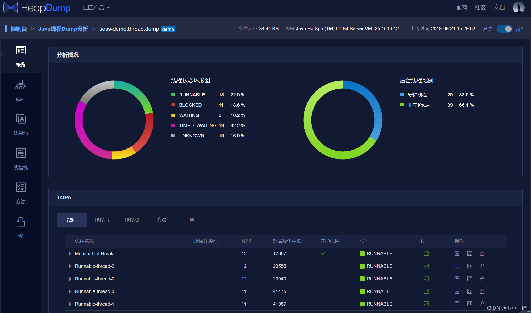Open the 社区产品 dropdown menu
Viewport: 531px width, 313px height.
96,8
